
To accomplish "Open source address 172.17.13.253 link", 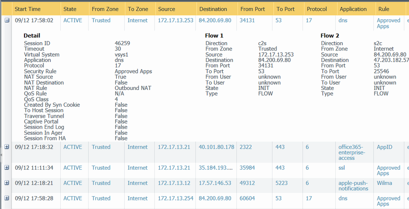I will coord(175,21).
